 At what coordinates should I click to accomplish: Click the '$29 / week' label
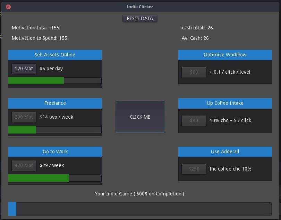(52, 165)
